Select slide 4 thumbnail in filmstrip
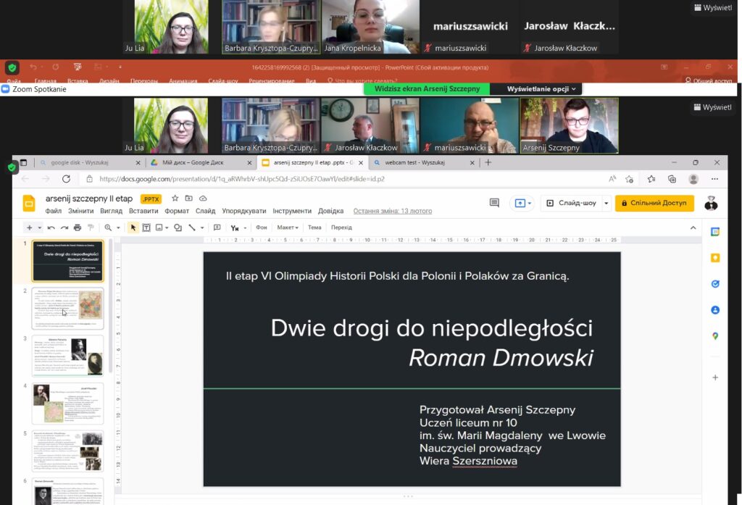This screenshot has height=505, width=742. pos(67,403)
